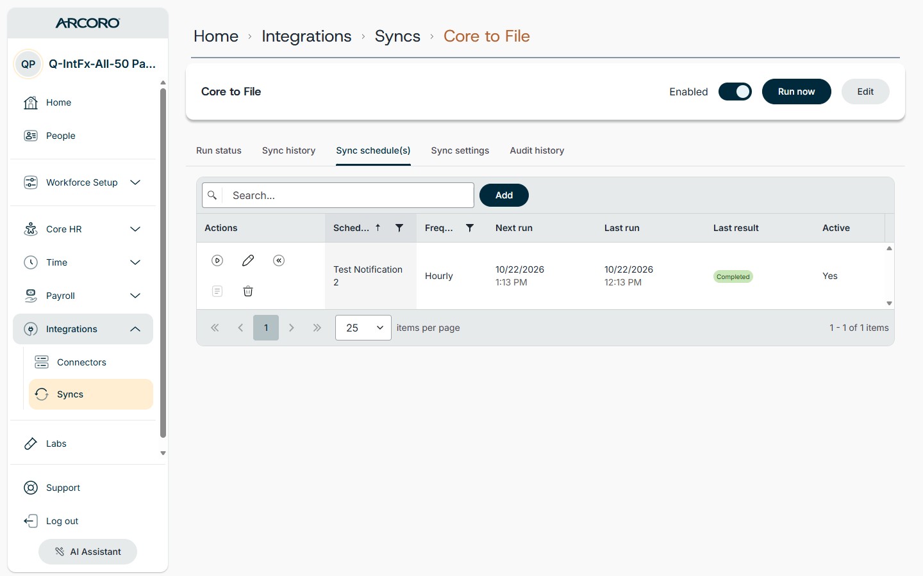Click the Home house icon in sidebar

(31, 102)
